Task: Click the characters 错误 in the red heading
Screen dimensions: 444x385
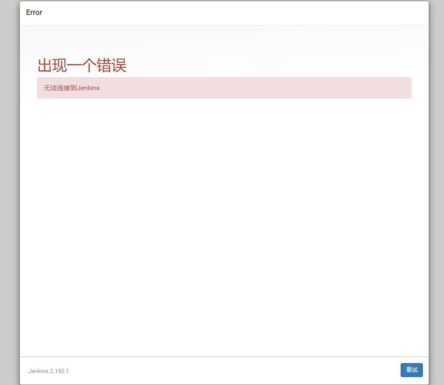Action: [x=112, y=65]
